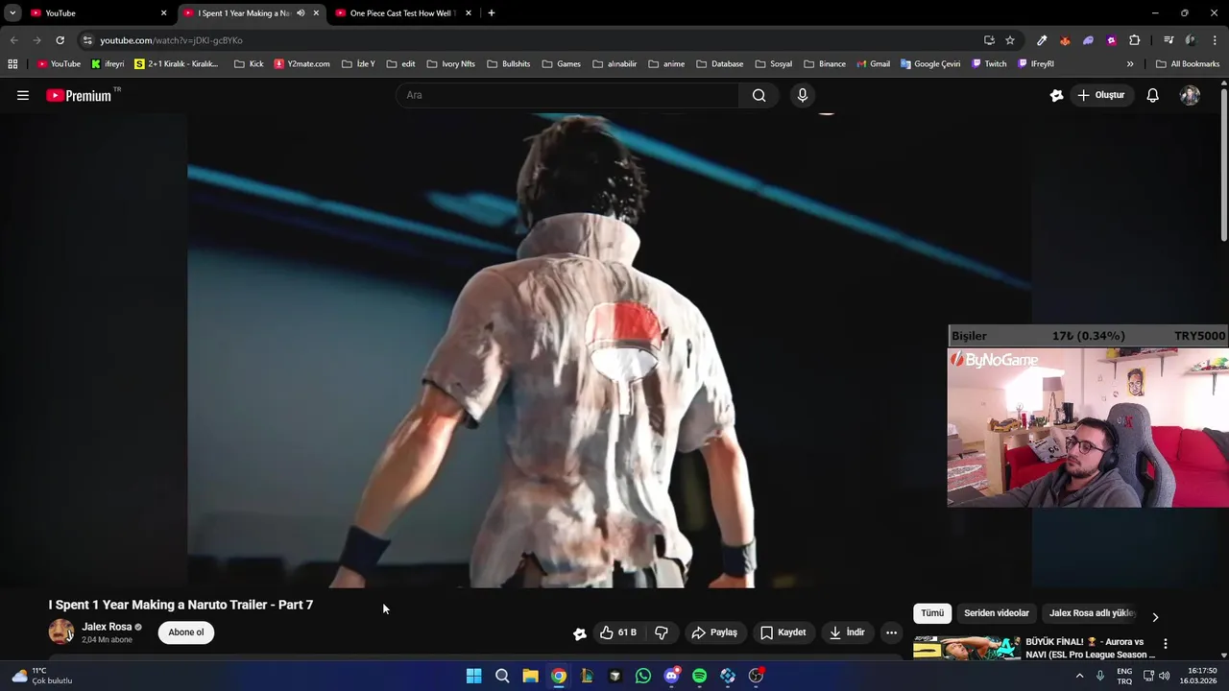The height and width of the screenshot is (691, 1229).
Task: Click the page vertical scrollbar
Action: (x=1223, y=163)
